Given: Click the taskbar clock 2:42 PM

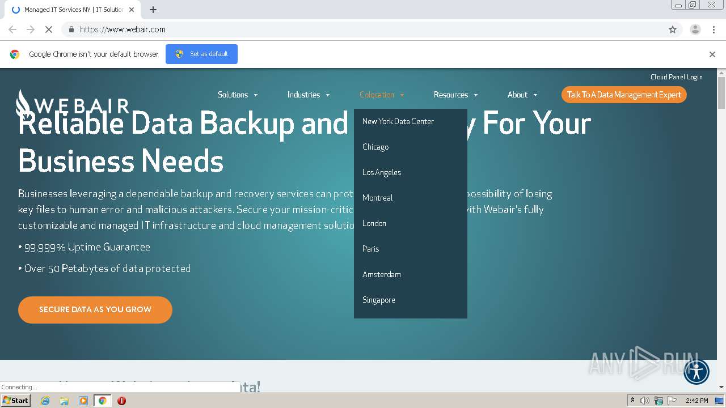Looking at the screenshot, I should coord(697,401).
